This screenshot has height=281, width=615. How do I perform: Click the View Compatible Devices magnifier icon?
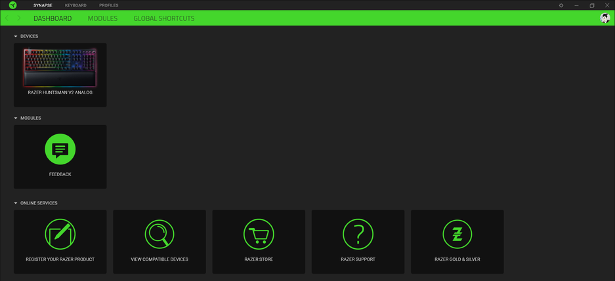159,234
